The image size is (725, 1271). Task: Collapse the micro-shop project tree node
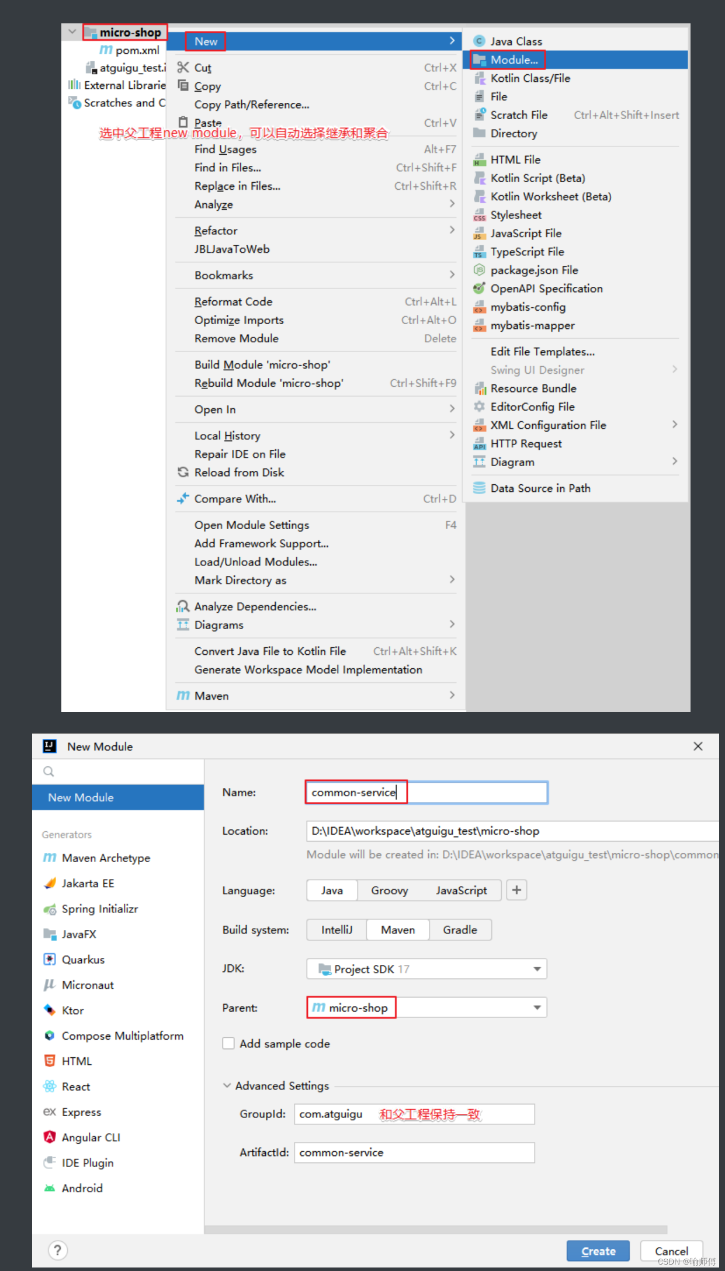click(72, 32)
